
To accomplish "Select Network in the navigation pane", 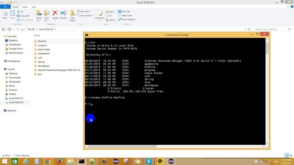I will pyautogui.click(x=11, y=110).
